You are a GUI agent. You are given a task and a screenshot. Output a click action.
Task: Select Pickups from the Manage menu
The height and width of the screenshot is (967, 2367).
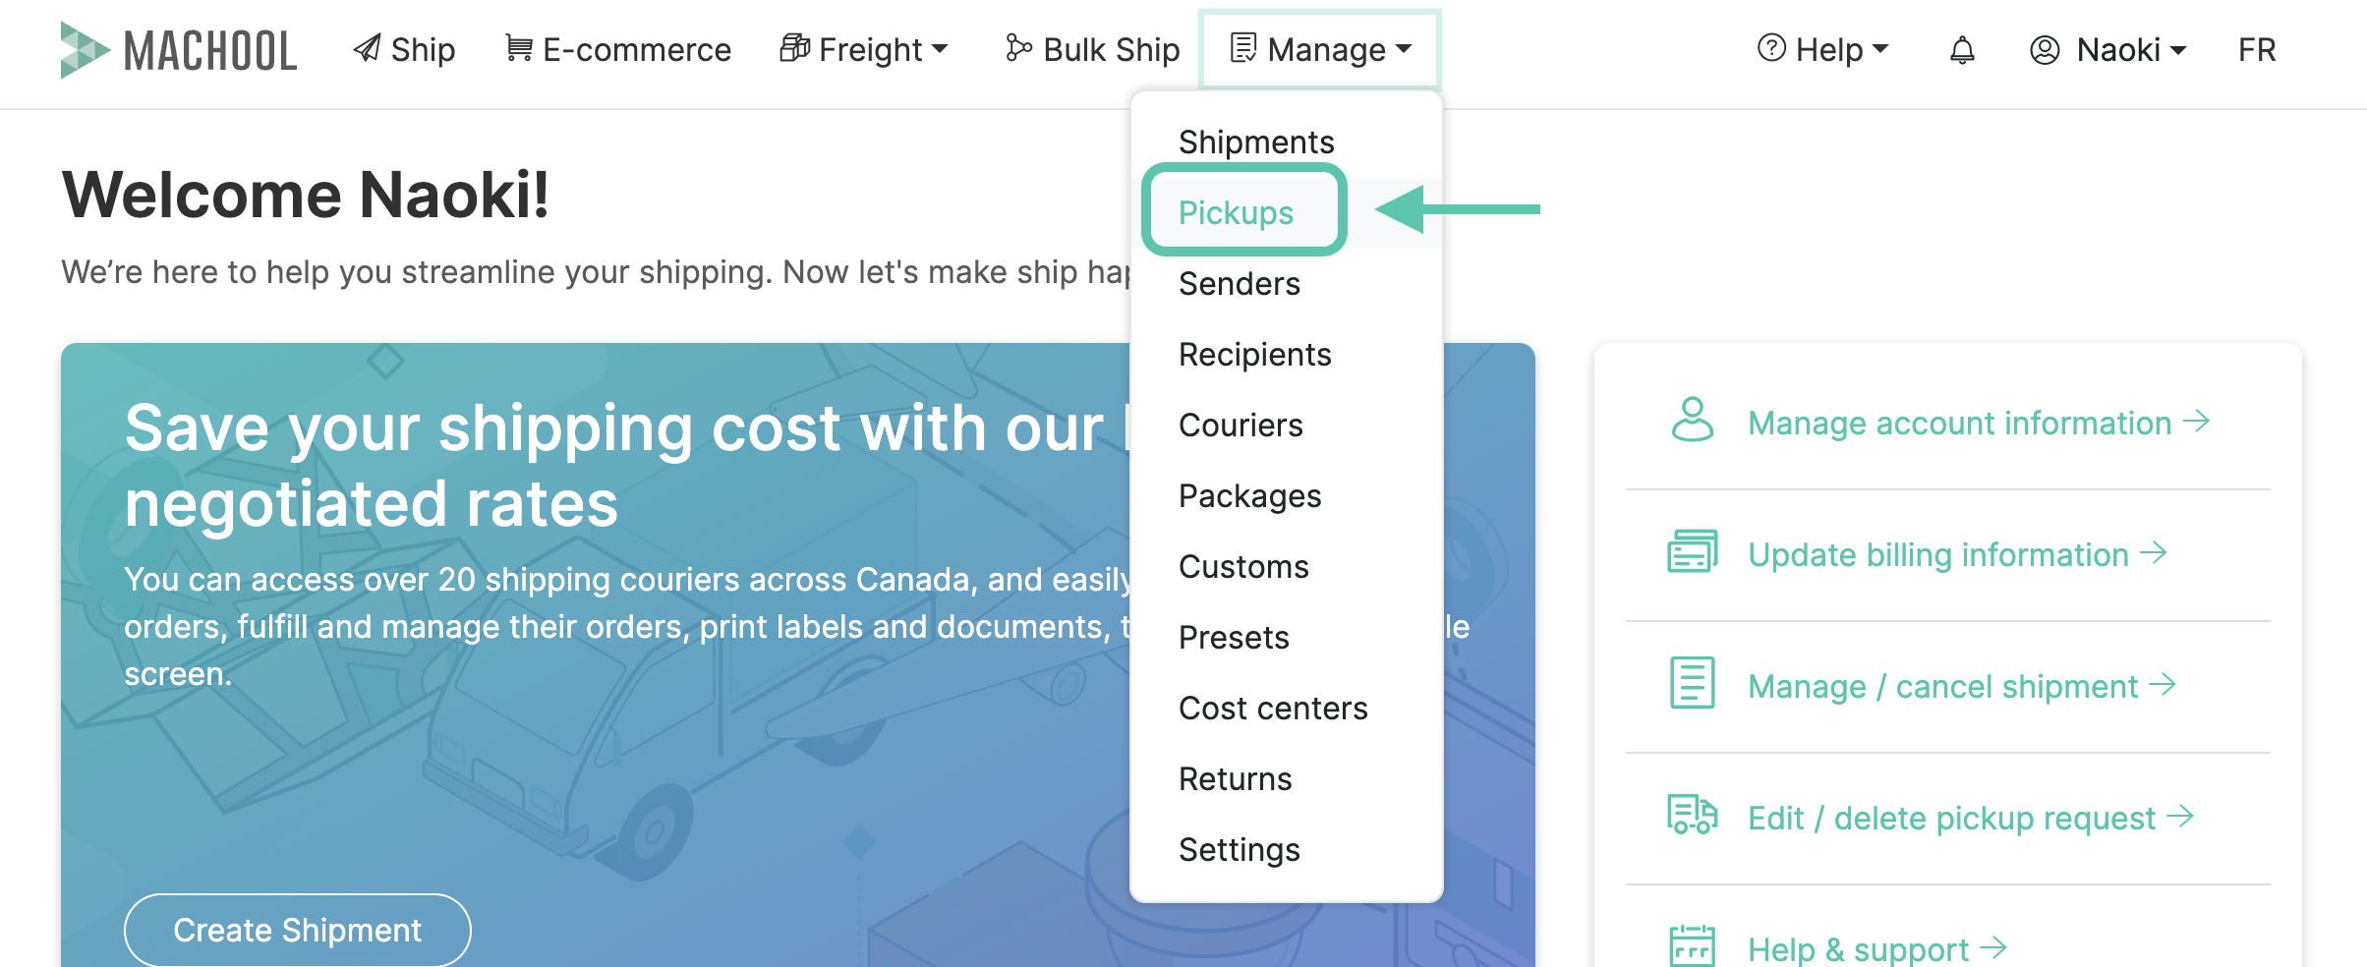point(1237,212)
